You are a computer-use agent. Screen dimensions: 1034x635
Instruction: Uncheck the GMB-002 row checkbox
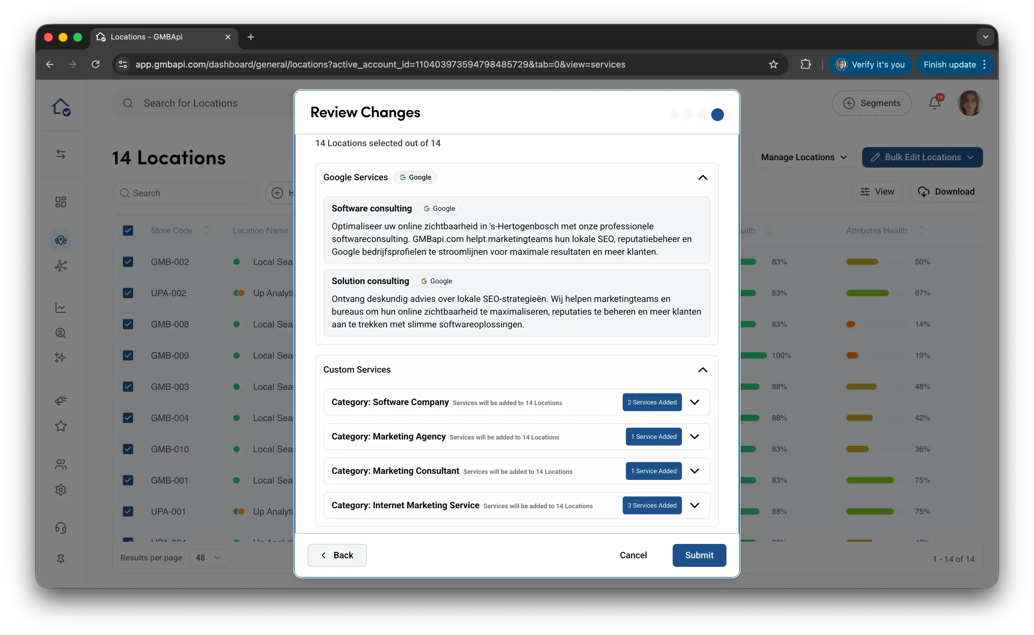tap(128, 262)
